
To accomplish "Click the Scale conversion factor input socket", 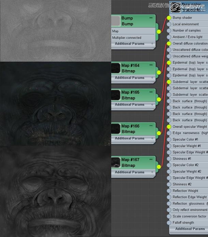I will tap(169, 216).
